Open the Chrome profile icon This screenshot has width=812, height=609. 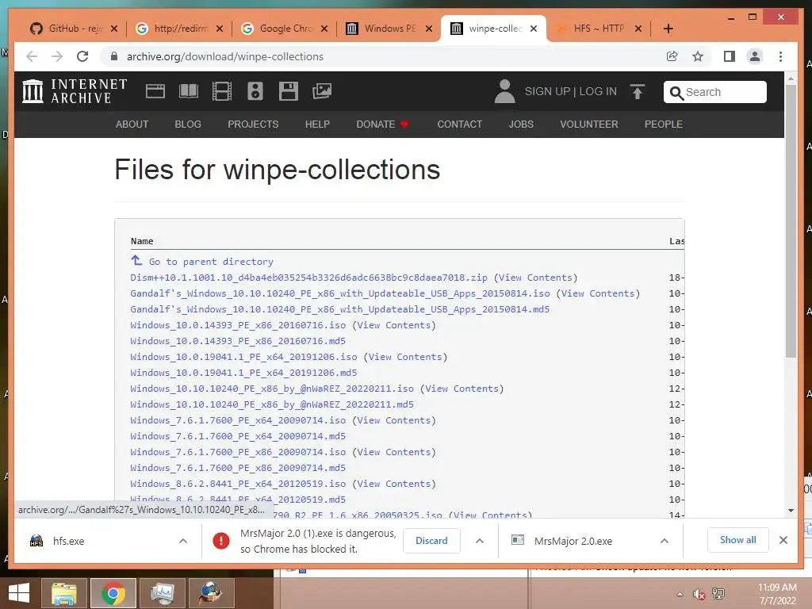(x=755, y=56)
